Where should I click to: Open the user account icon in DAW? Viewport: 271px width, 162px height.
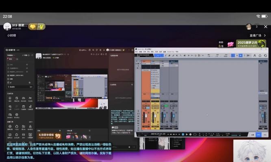pyautogui.click(x=255, y=55)
